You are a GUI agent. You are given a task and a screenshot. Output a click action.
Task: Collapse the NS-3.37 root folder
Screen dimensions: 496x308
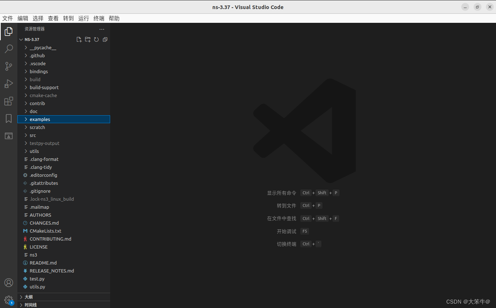coord(21,39)
